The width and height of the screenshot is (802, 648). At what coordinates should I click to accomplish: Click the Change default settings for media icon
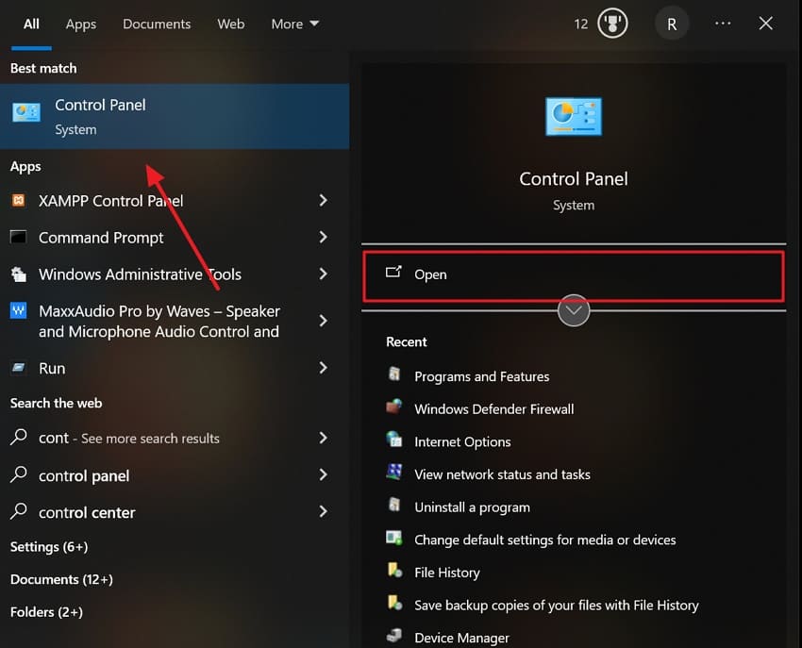click(x=393, y=538)
